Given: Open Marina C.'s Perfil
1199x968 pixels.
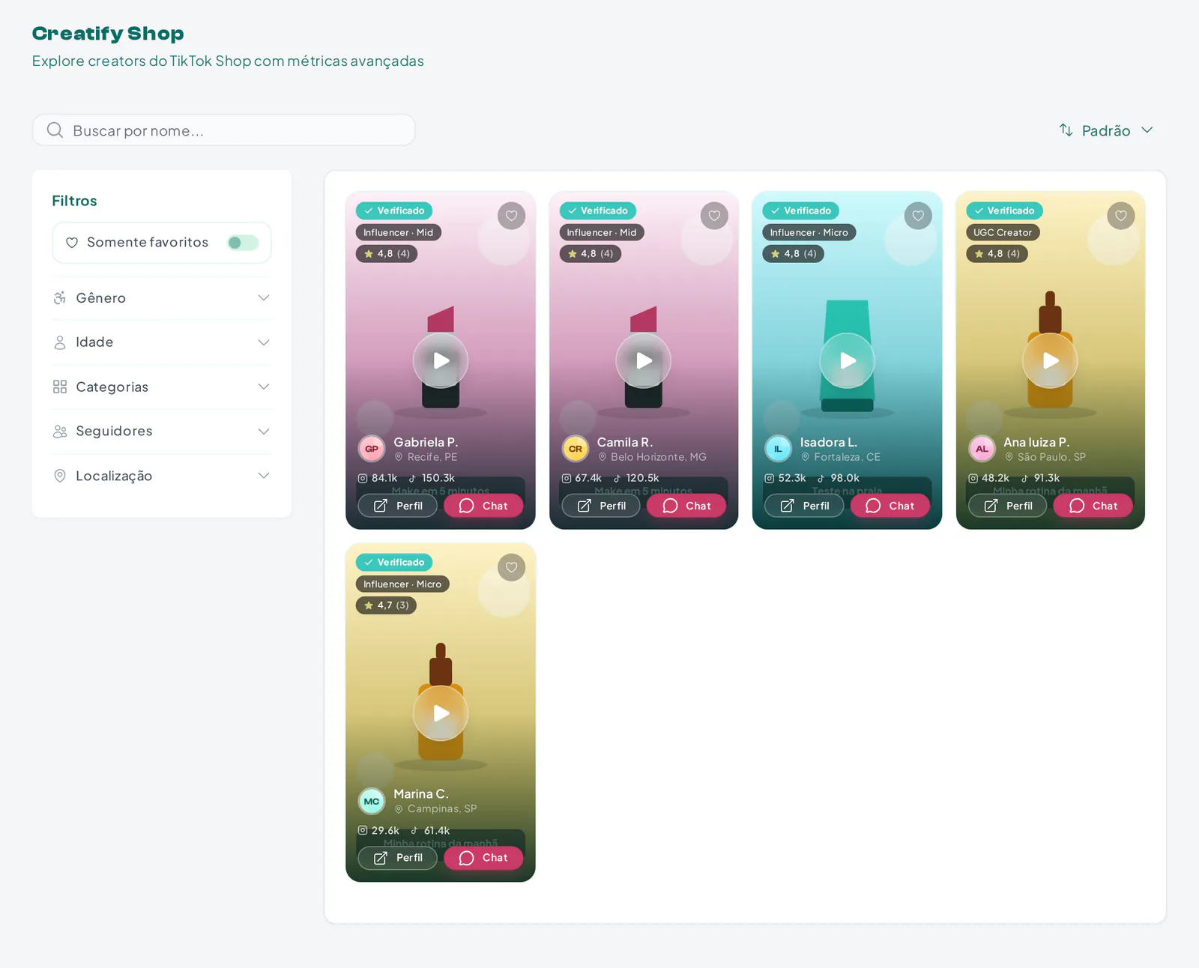Looking at the screenshot, I should [397, 858].
